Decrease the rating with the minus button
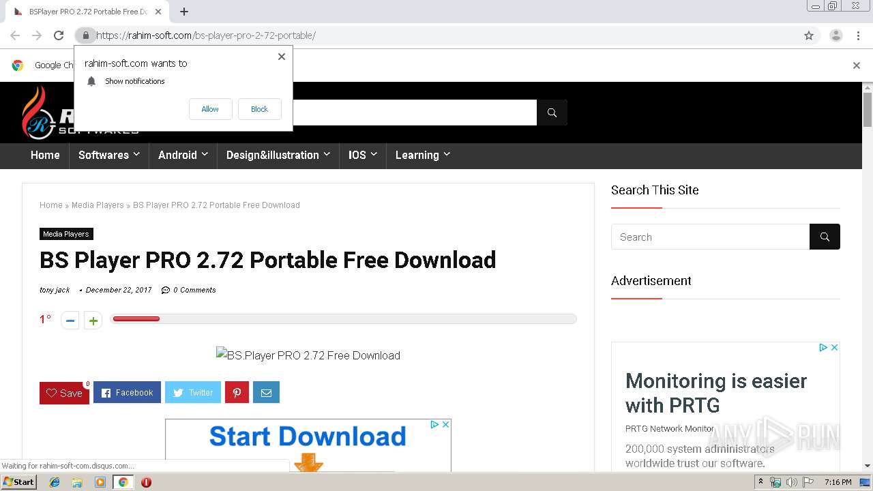The height and width of the screenshot is (491, 873). pos(70,320)
